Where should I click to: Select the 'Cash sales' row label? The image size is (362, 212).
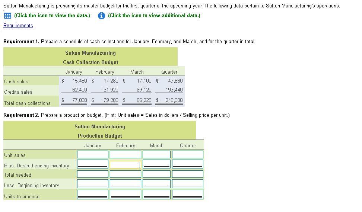16,81
